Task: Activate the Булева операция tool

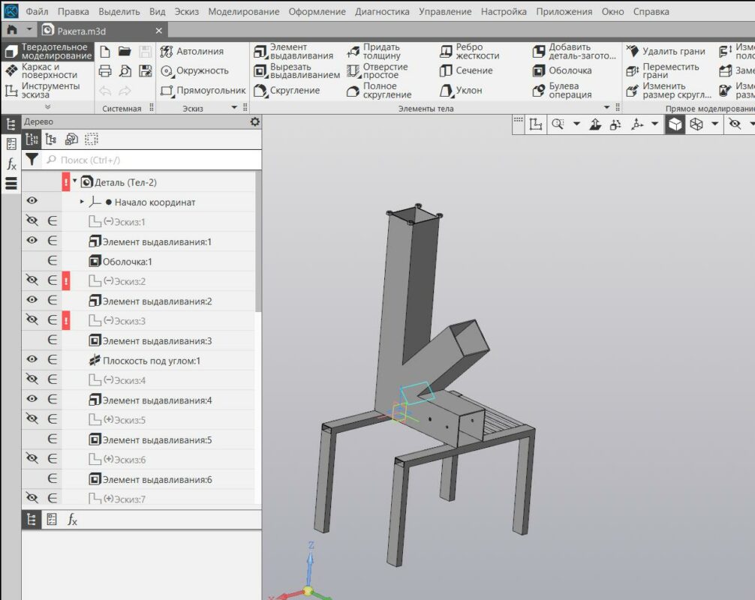Action: (562, 91)
